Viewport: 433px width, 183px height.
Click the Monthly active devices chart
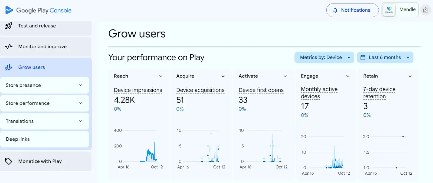326,154
